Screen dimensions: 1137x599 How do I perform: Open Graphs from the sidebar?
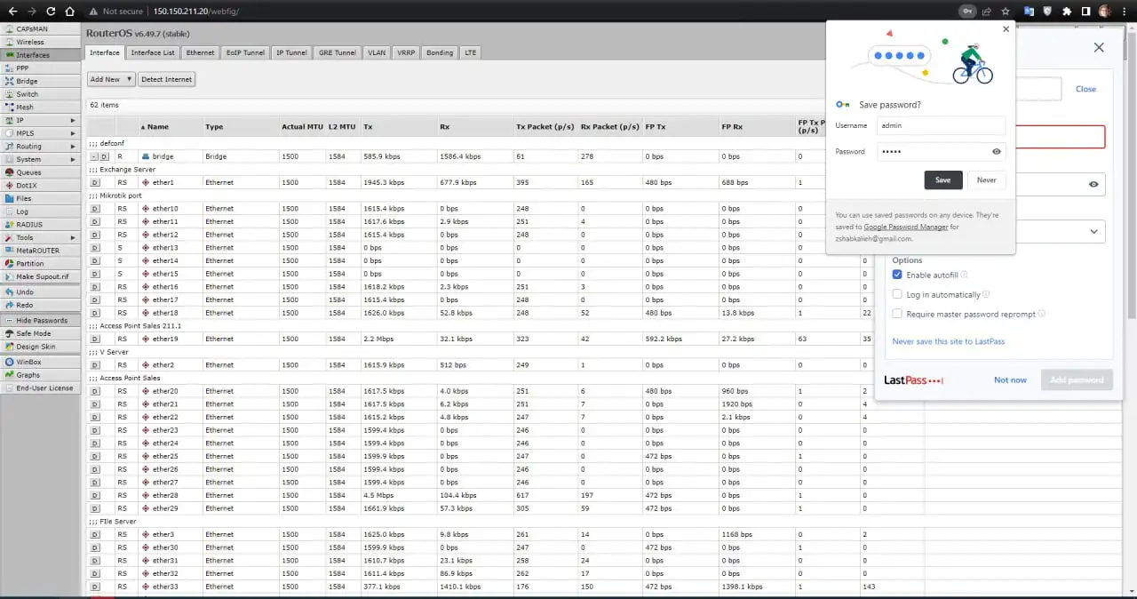pos(31,374)
